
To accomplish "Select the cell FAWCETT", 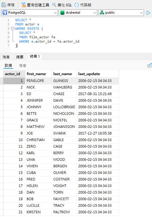I will tap(64, 199).
